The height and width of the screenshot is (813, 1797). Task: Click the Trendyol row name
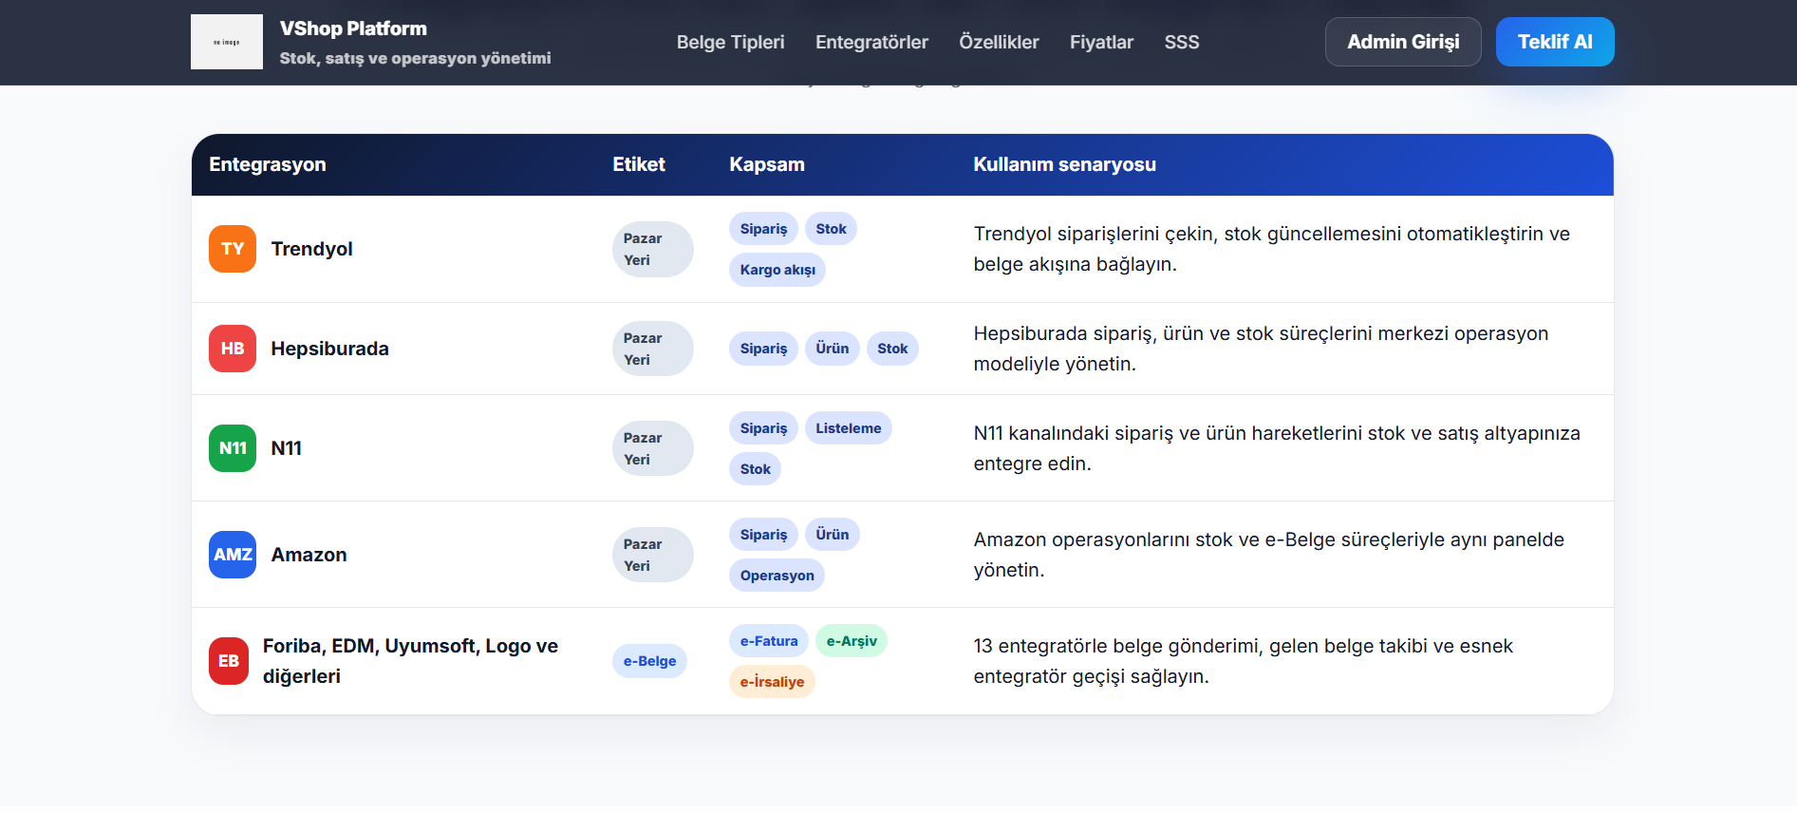[311, 249]
